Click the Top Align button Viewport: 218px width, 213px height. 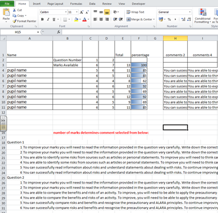tap(95, 12)
